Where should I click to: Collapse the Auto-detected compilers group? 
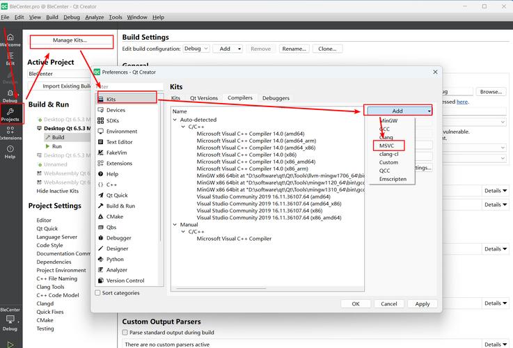(175, 120)
